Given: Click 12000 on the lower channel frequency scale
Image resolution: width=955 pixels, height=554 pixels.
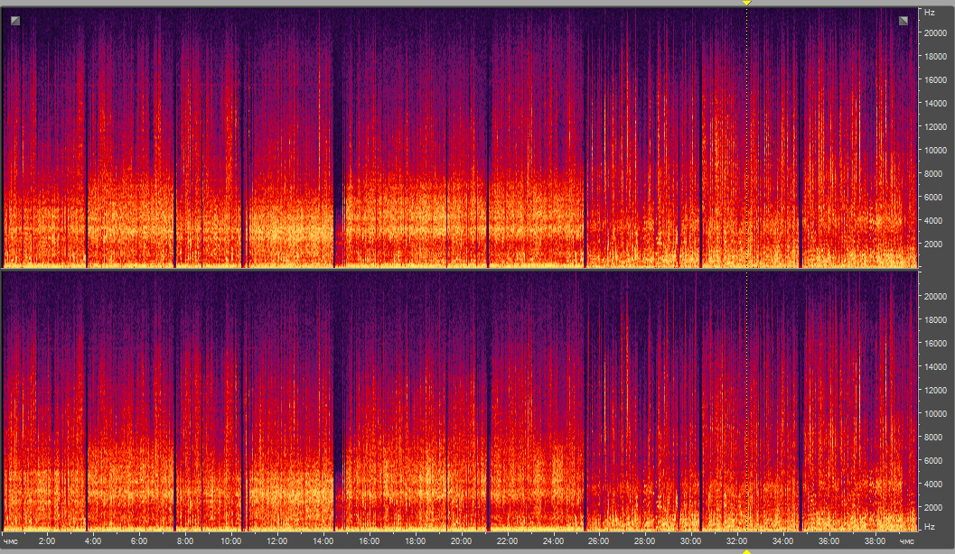Looking at the screenshot, I should click(x=935, y=390).
